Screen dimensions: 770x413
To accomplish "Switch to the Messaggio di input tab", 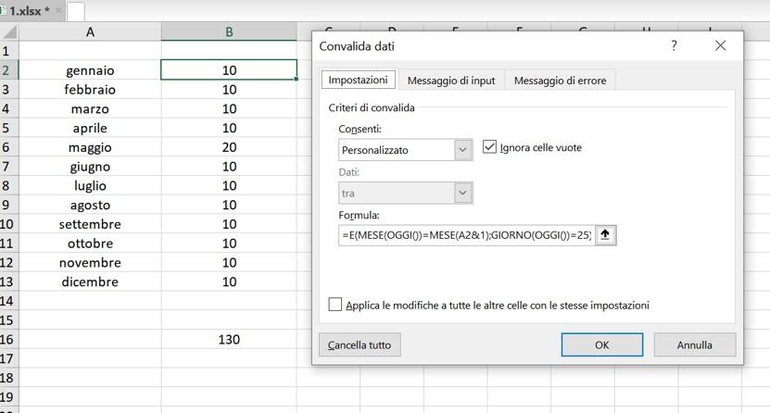I will [x=451, y=81].
